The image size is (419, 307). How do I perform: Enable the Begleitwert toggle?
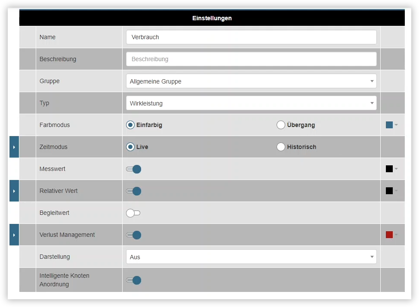133,213
